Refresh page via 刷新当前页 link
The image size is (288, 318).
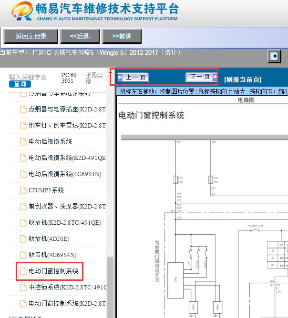[x=243, y=79]
